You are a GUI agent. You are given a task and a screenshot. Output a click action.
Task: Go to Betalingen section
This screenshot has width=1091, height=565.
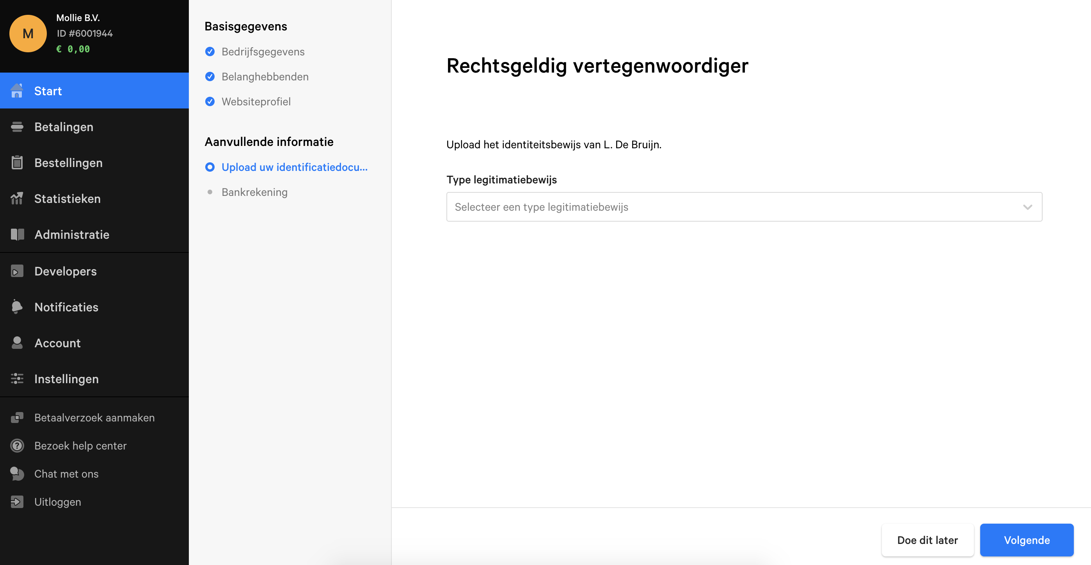coord(94,127)
